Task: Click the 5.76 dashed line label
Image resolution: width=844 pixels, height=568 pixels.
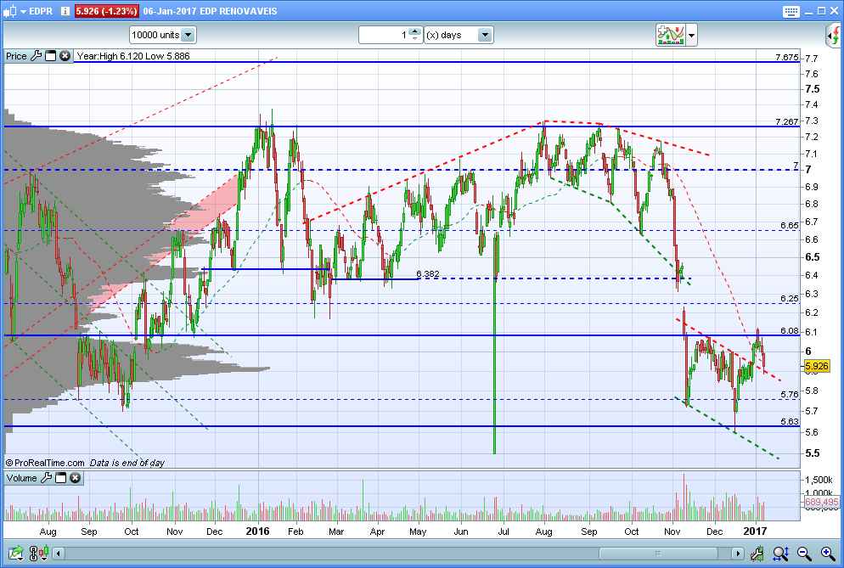Action: coord(790,395)
